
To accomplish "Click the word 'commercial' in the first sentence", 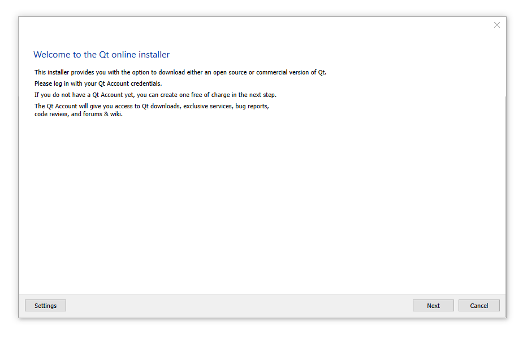I will (x=273, y=72).
